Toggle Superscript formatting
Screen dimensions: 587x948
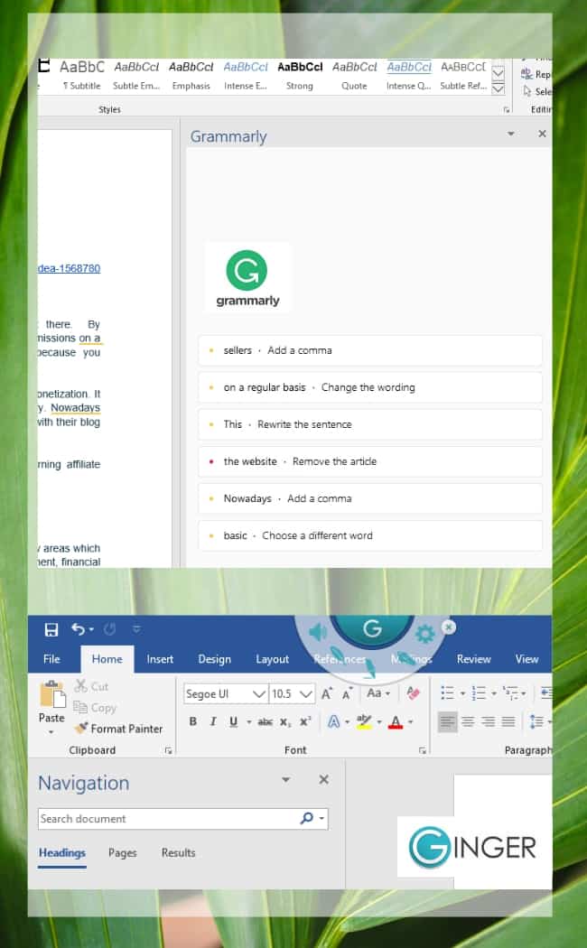click(305, 721)
